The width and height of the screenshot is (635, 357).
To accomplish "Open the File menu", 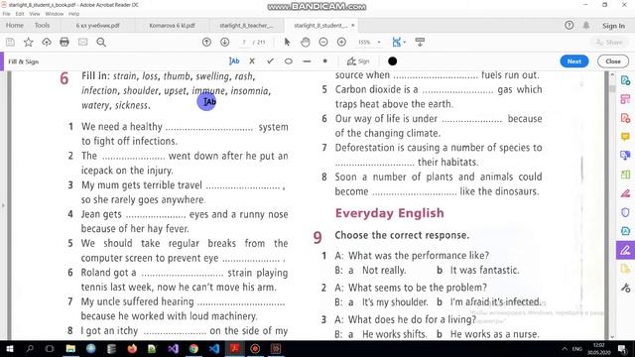I will tap(7, 14).
